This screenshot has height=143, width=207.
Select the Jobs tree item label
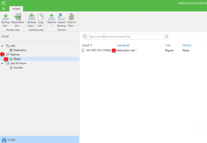(x=13, y=46)
